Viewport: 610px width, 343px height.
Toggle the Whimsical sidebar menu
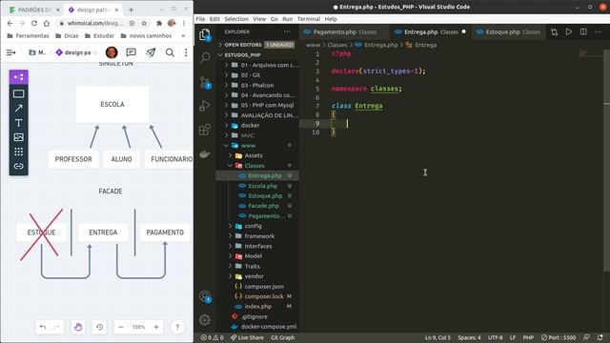[10, 52]
